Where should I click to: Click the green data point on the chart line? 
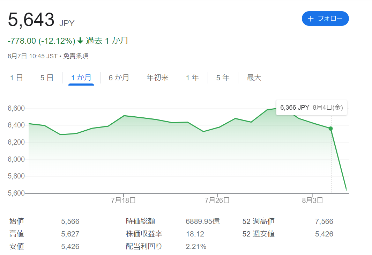[x=330, y=129]
